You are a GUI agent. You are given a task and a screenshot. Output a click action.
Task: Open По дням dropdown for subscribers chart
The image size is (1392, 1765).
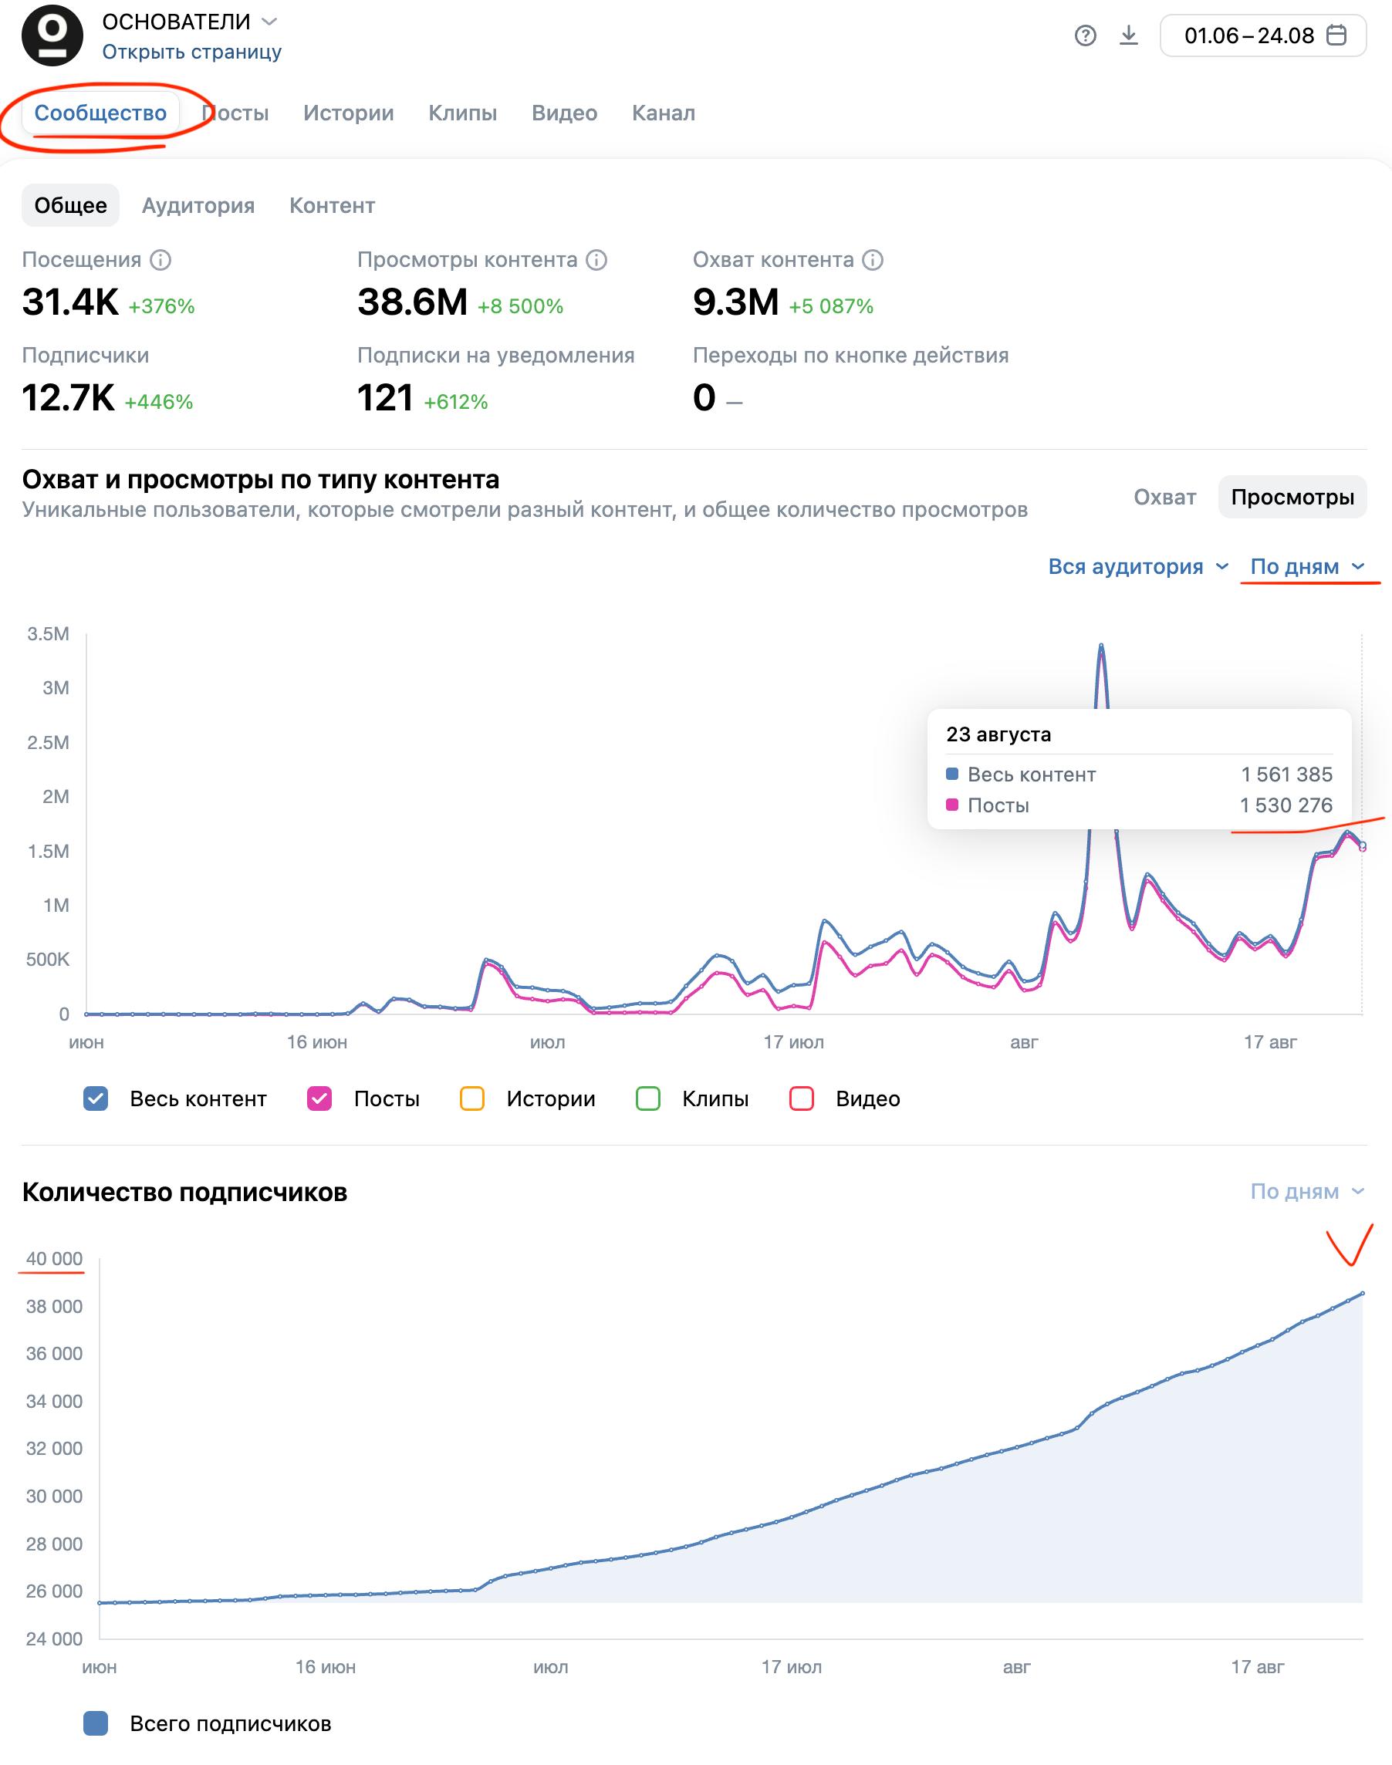tap(1307, 1191)
